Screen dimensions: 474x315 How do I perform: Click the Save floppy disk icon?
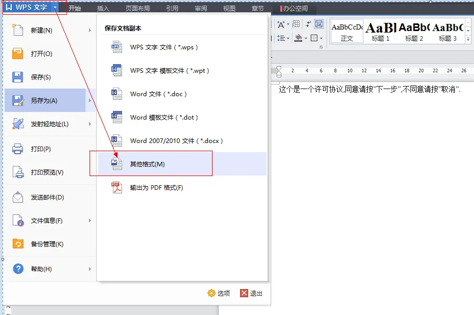coord(17,77)
